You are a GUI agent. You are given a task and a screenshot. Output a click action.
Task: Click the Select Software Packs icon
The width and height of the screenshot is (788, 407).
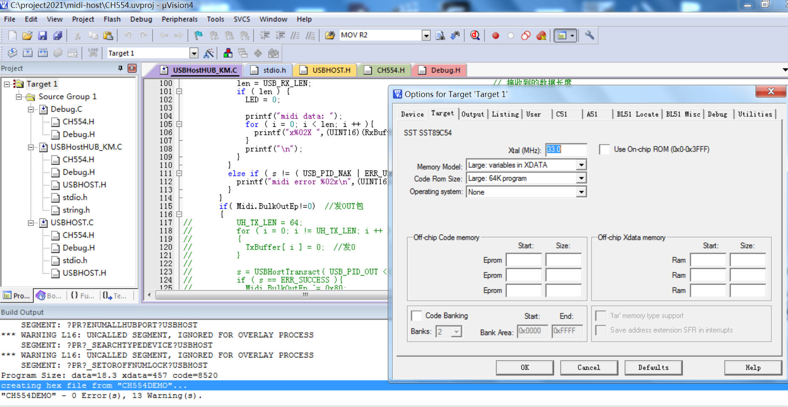point(273,53)
